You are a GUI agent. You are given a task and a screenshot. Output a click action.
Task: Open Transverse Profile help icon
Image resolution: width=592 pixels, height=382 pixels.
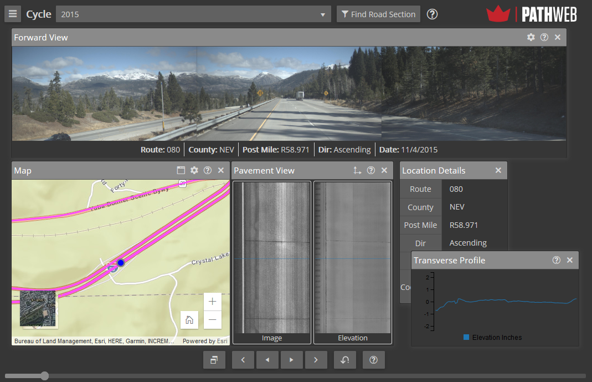coord(556,260)
